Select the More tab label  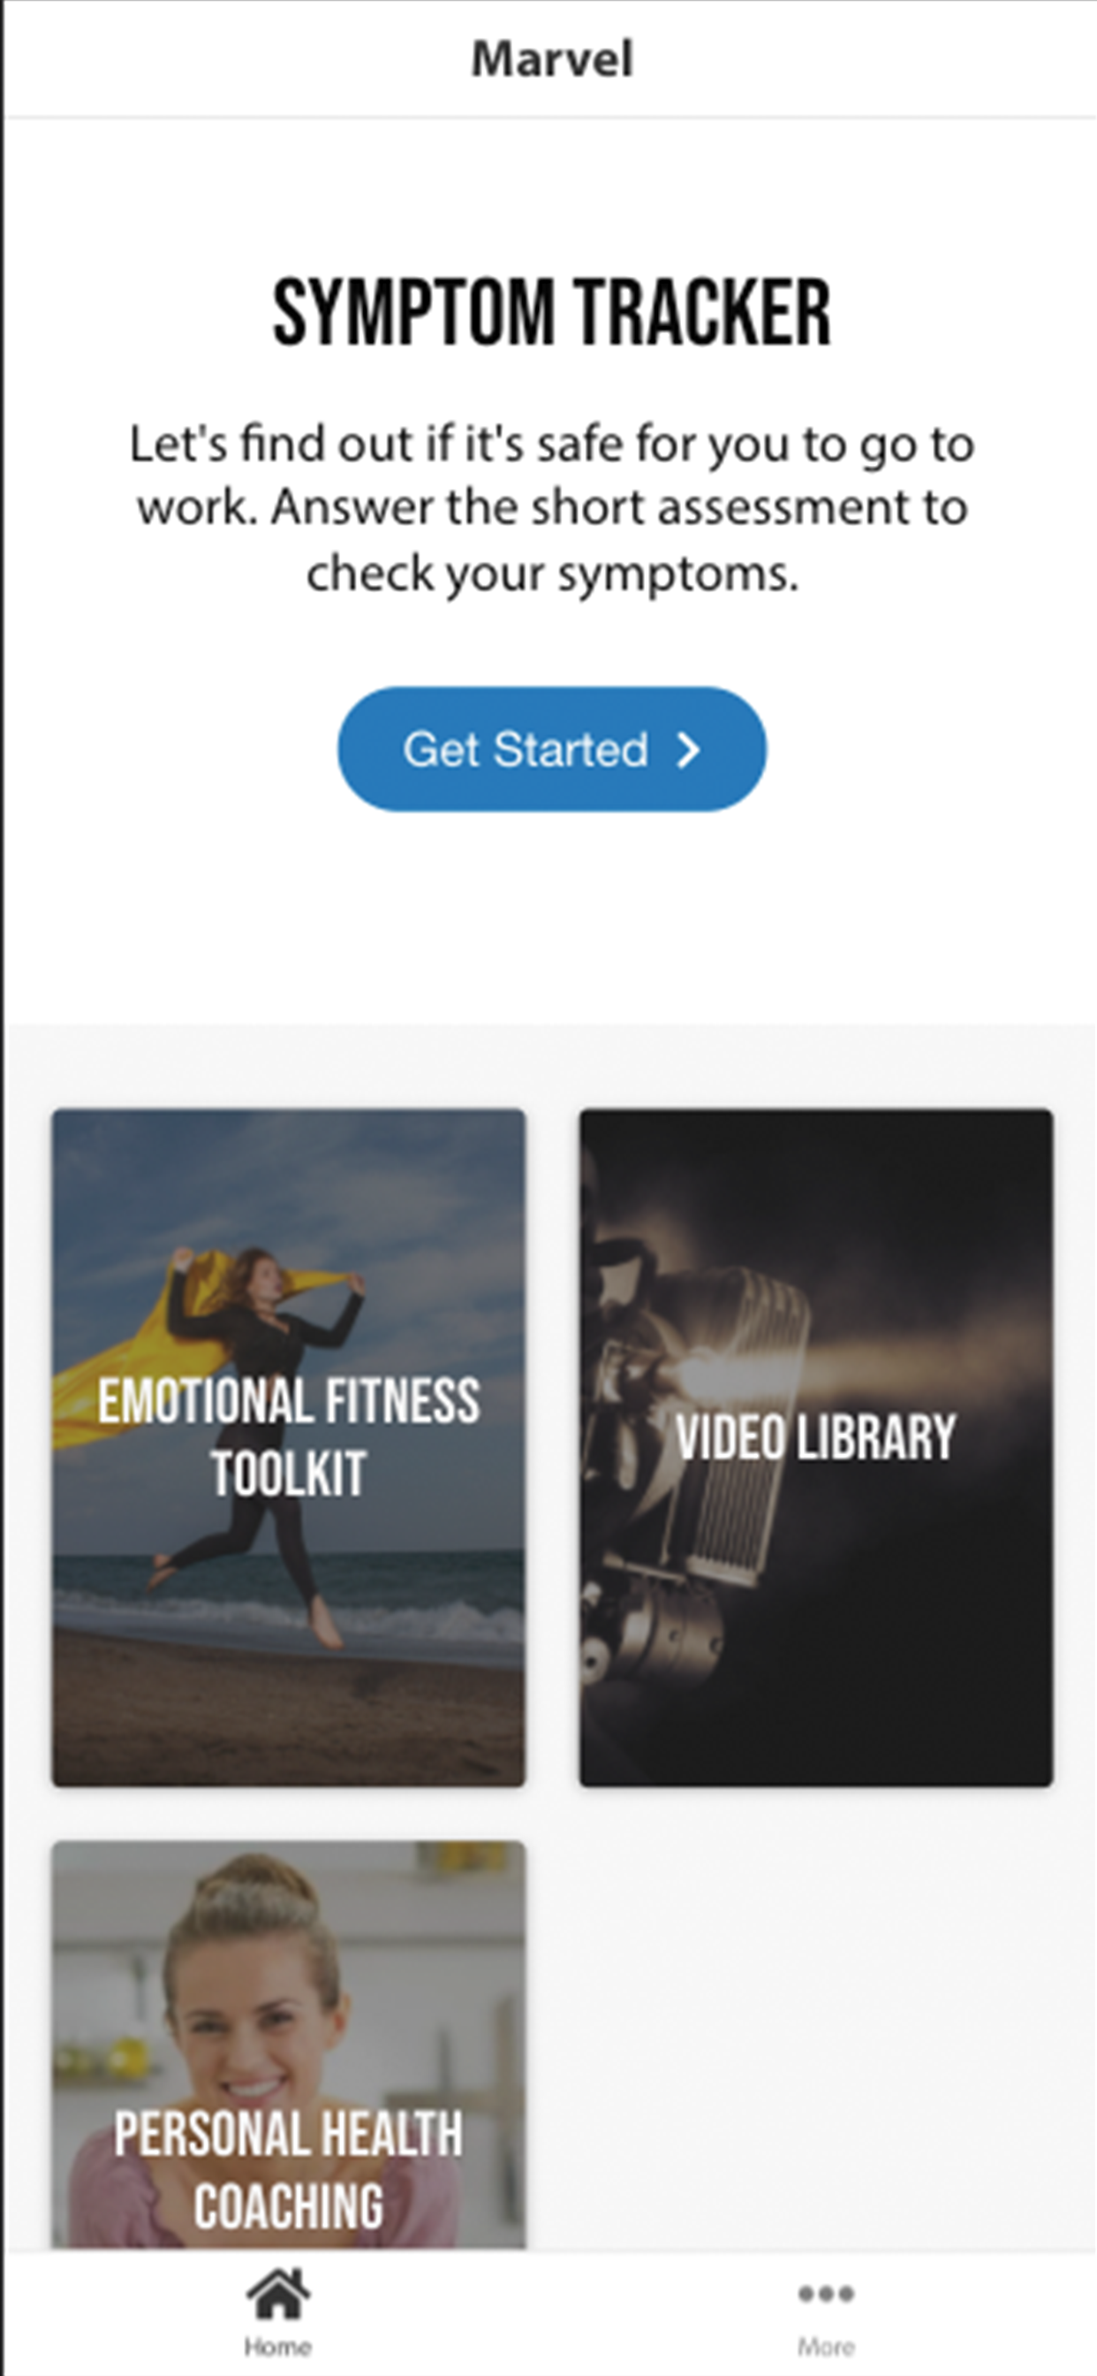[x=826, y=2346]
